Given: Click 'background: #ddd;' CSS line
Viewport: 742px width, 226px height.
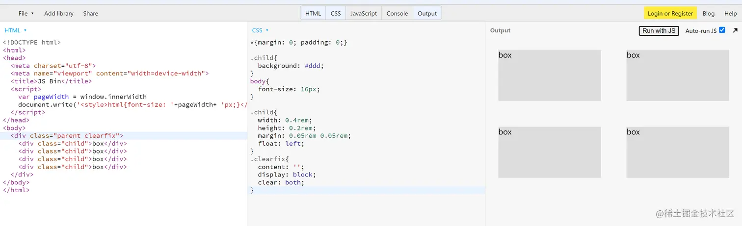Looking at the screenshot, I should [x=291, y=66].
